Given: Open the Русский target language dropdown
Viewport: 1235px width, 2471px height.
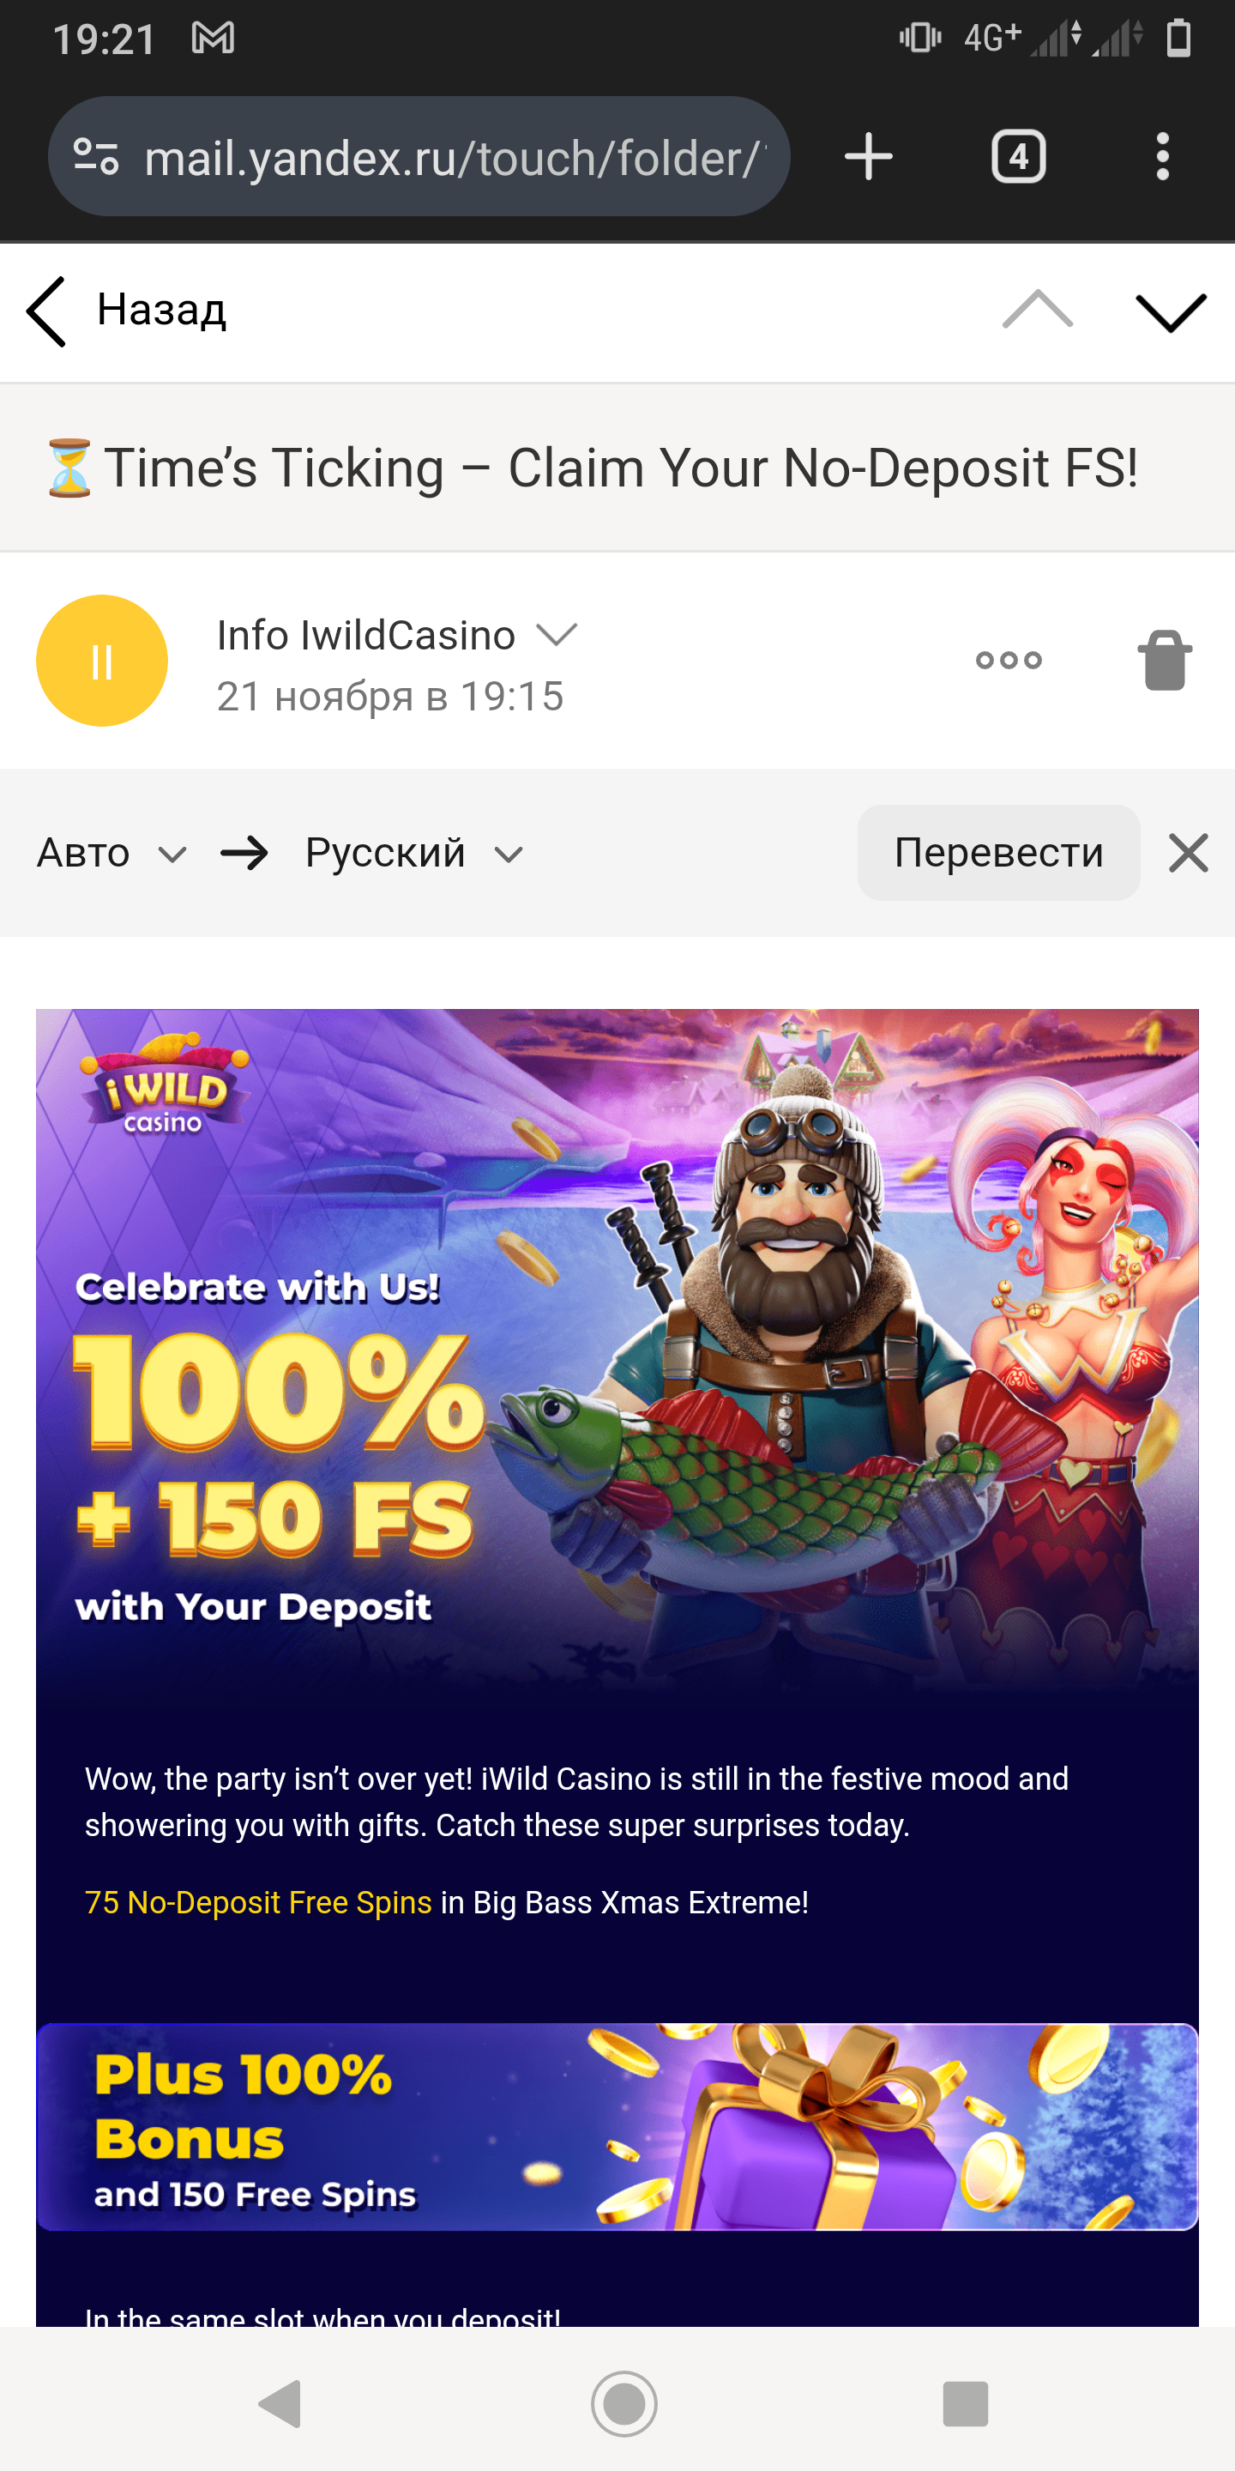Looking at the screenshot, I should pos(414,853).
